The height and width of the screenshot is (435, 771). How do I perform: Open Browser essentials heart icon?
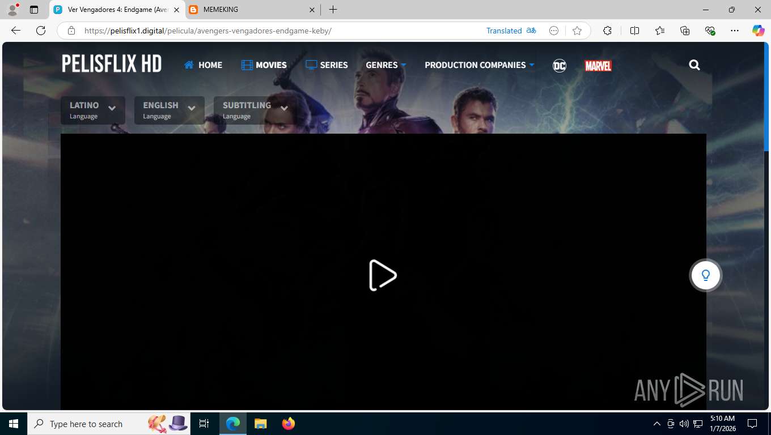click(710, 31)
